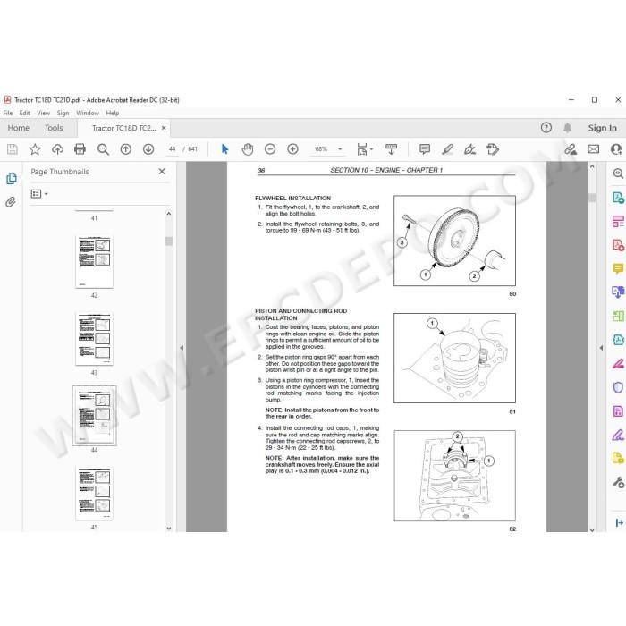Click the Sign In button

[x=603, y=128]
